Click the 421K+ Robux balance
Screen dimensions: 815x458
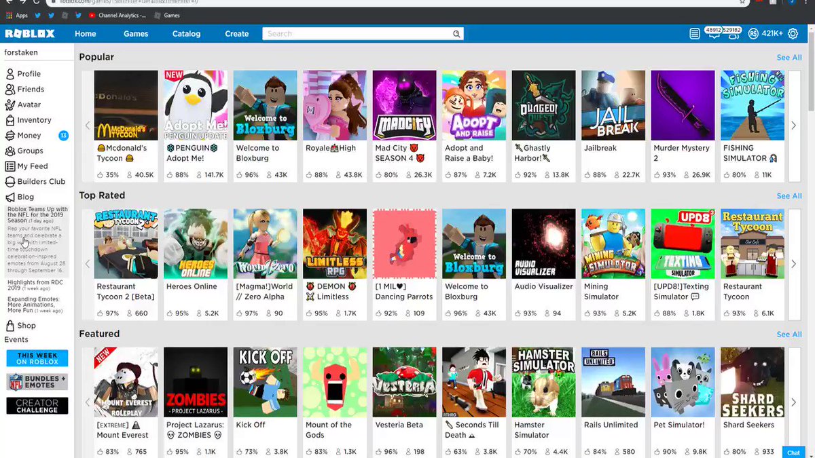[772, 34]
